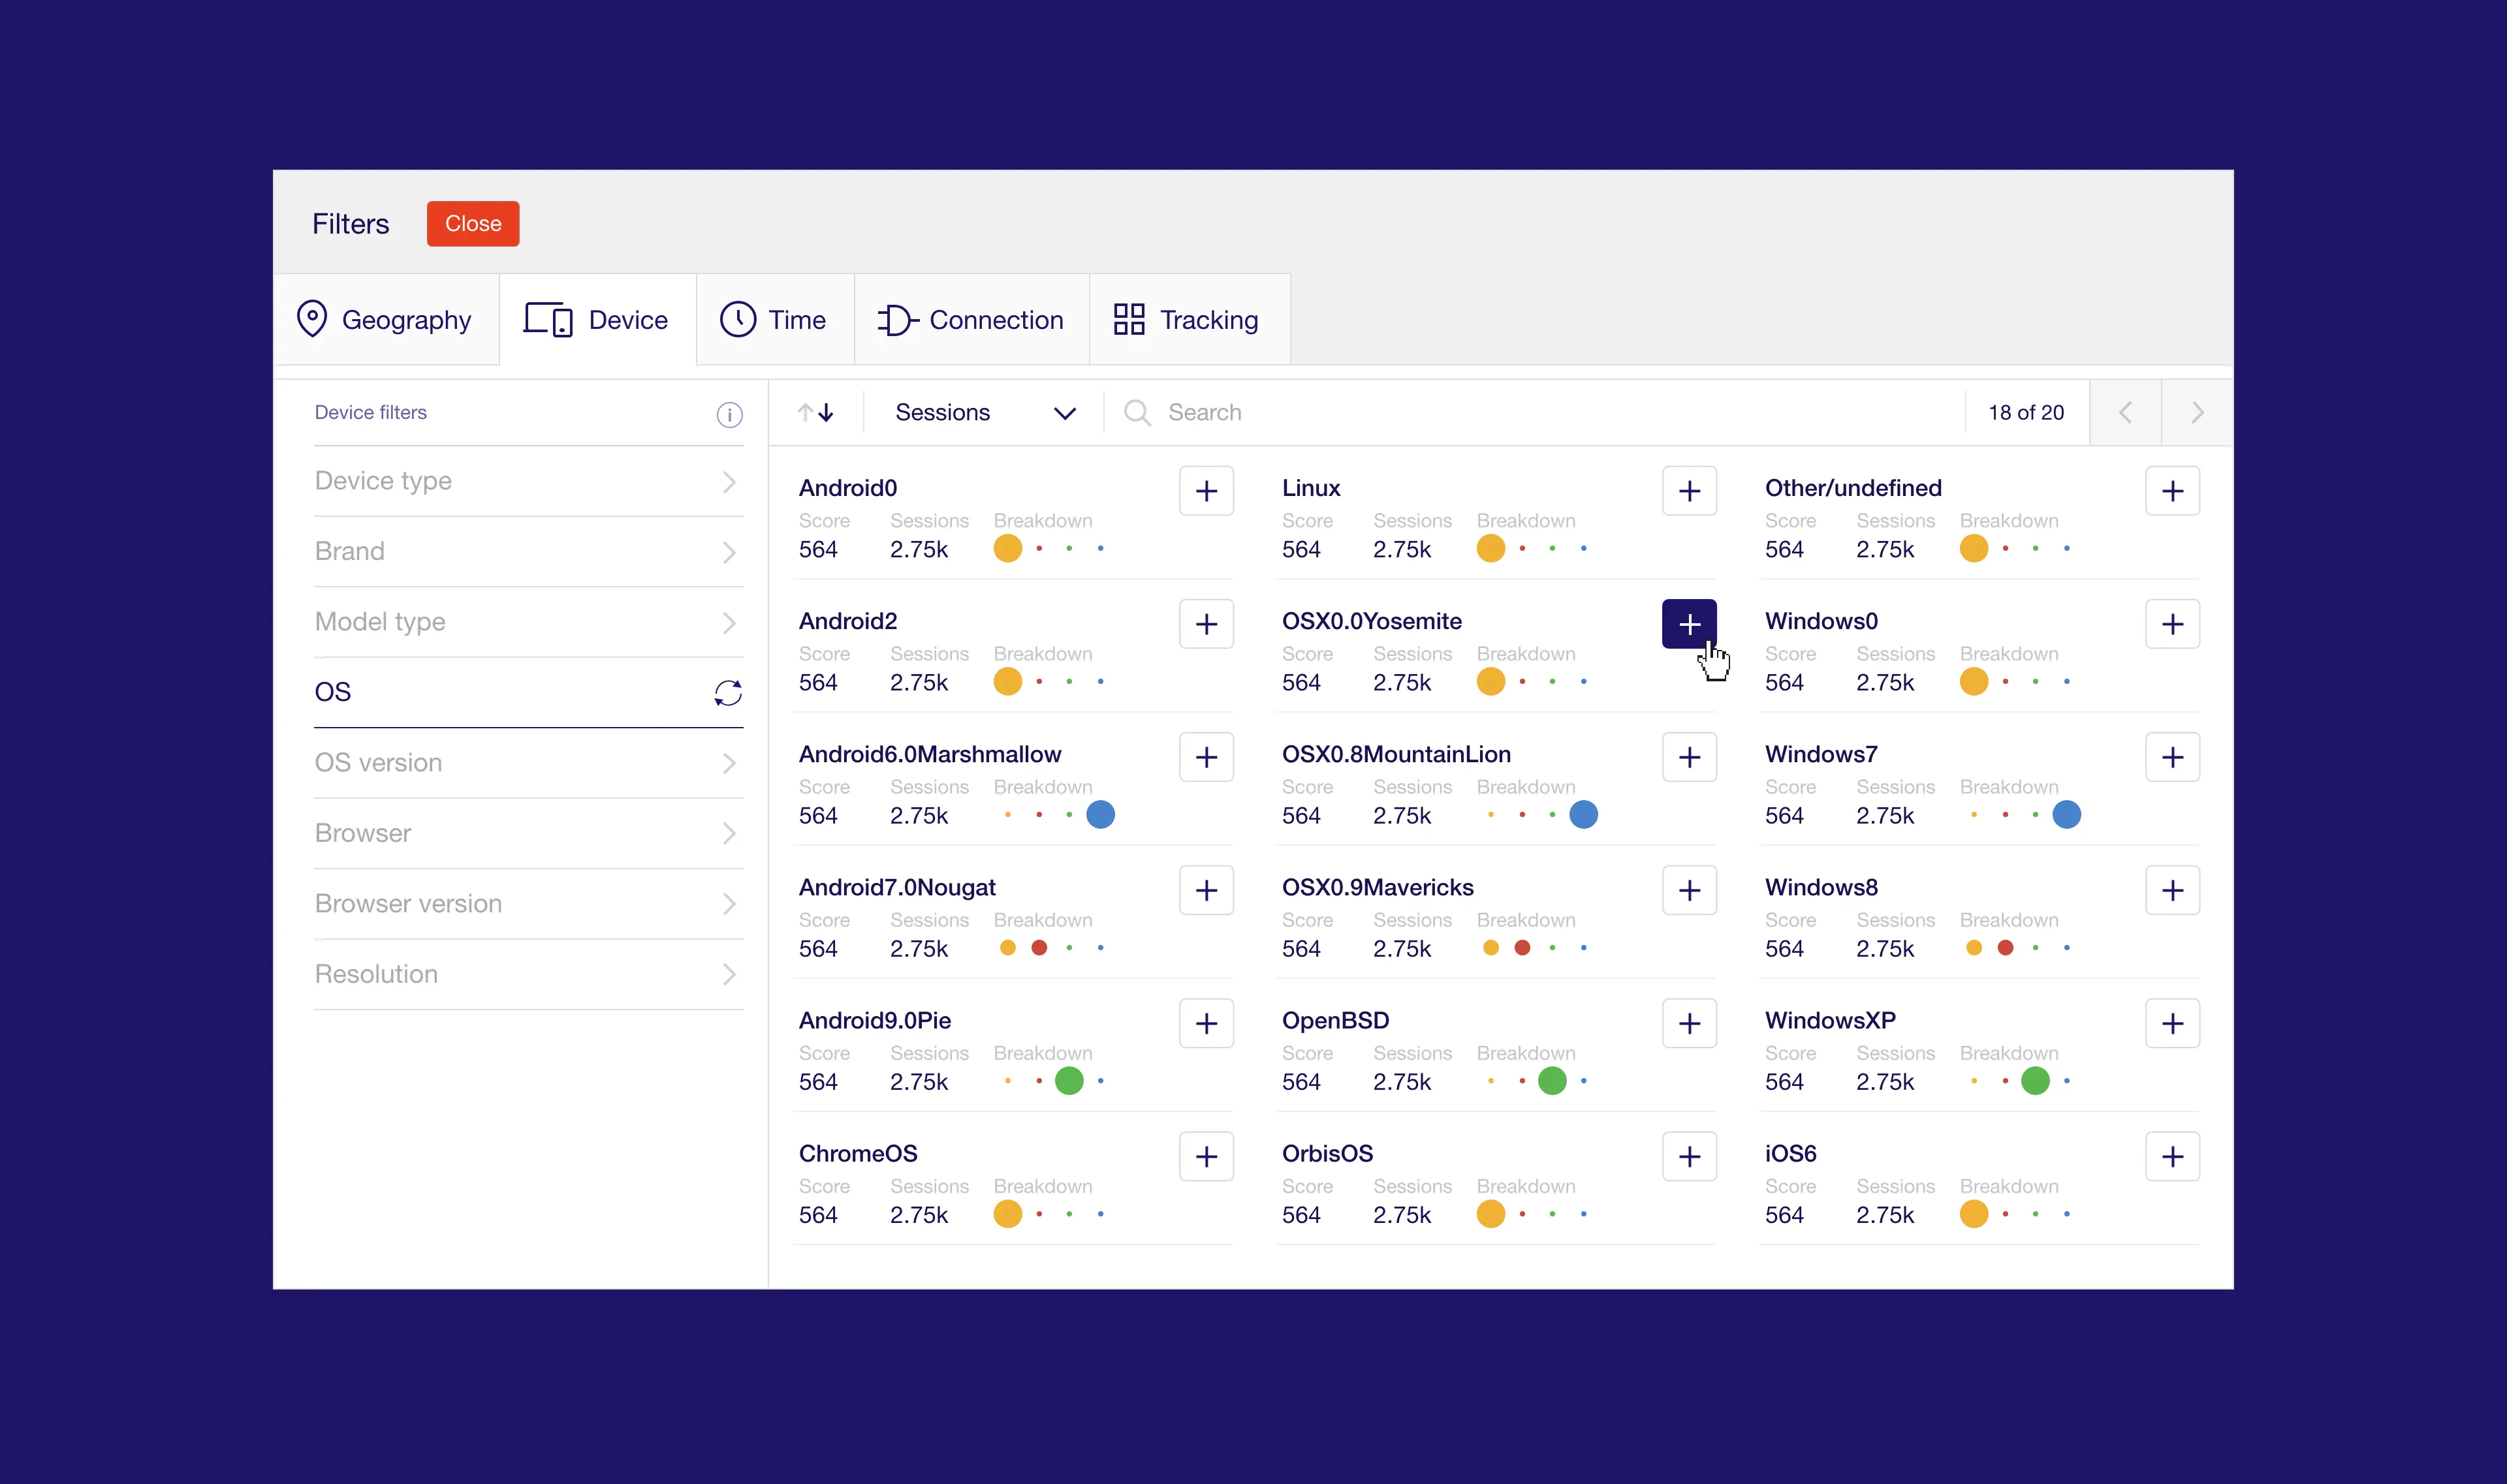Open the Device filters info icon
The image size is (2507, 1484).
[x=729, y=415]
